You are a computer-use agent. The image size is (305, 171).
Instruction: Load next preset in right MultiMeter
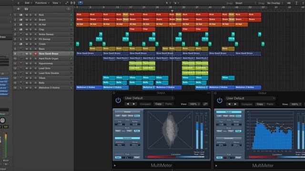235,104
